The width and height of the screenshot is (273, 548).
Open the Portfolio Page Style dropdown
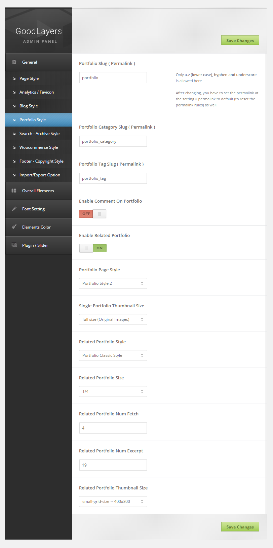[113, 283]
